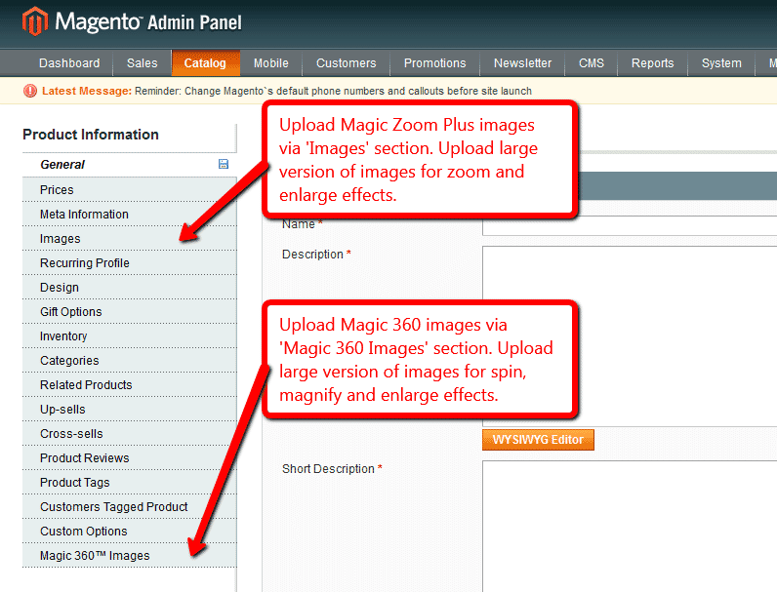This screenshot has height=592, width=777.
Task: Open the Reports menu
Action: [x=653, y=63]
